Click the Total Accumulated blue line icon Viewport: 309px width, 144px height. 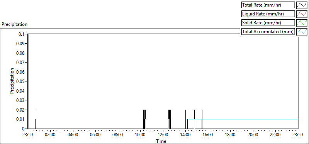[302, 32]
